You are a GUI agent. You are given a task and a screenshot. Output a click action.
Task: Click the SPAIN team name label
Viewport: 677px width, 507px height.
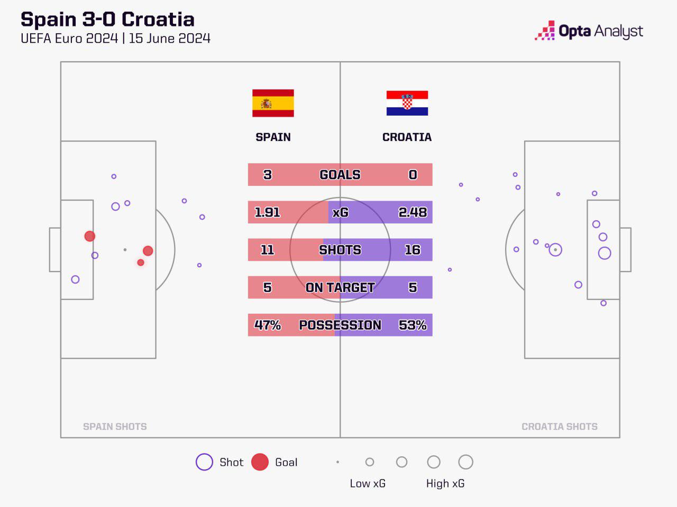[x=273, y=137]
